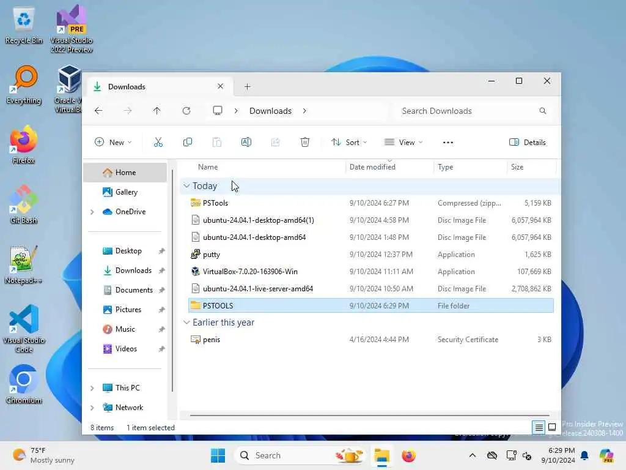Open Git Bash desktop shortcut
The width and height of the screenshot is (626, 470).
[x=24, y=204]
